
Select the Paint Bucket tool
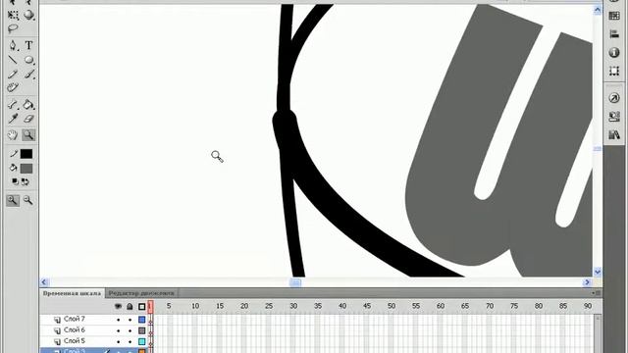[28, 105]
